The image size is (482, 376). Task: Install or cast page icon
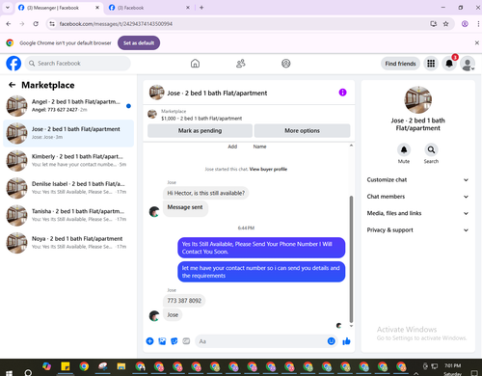(433, 24)
